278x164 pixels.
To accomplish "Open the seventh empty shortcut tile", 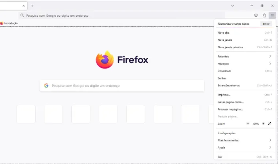I will (x=191, y=114).
